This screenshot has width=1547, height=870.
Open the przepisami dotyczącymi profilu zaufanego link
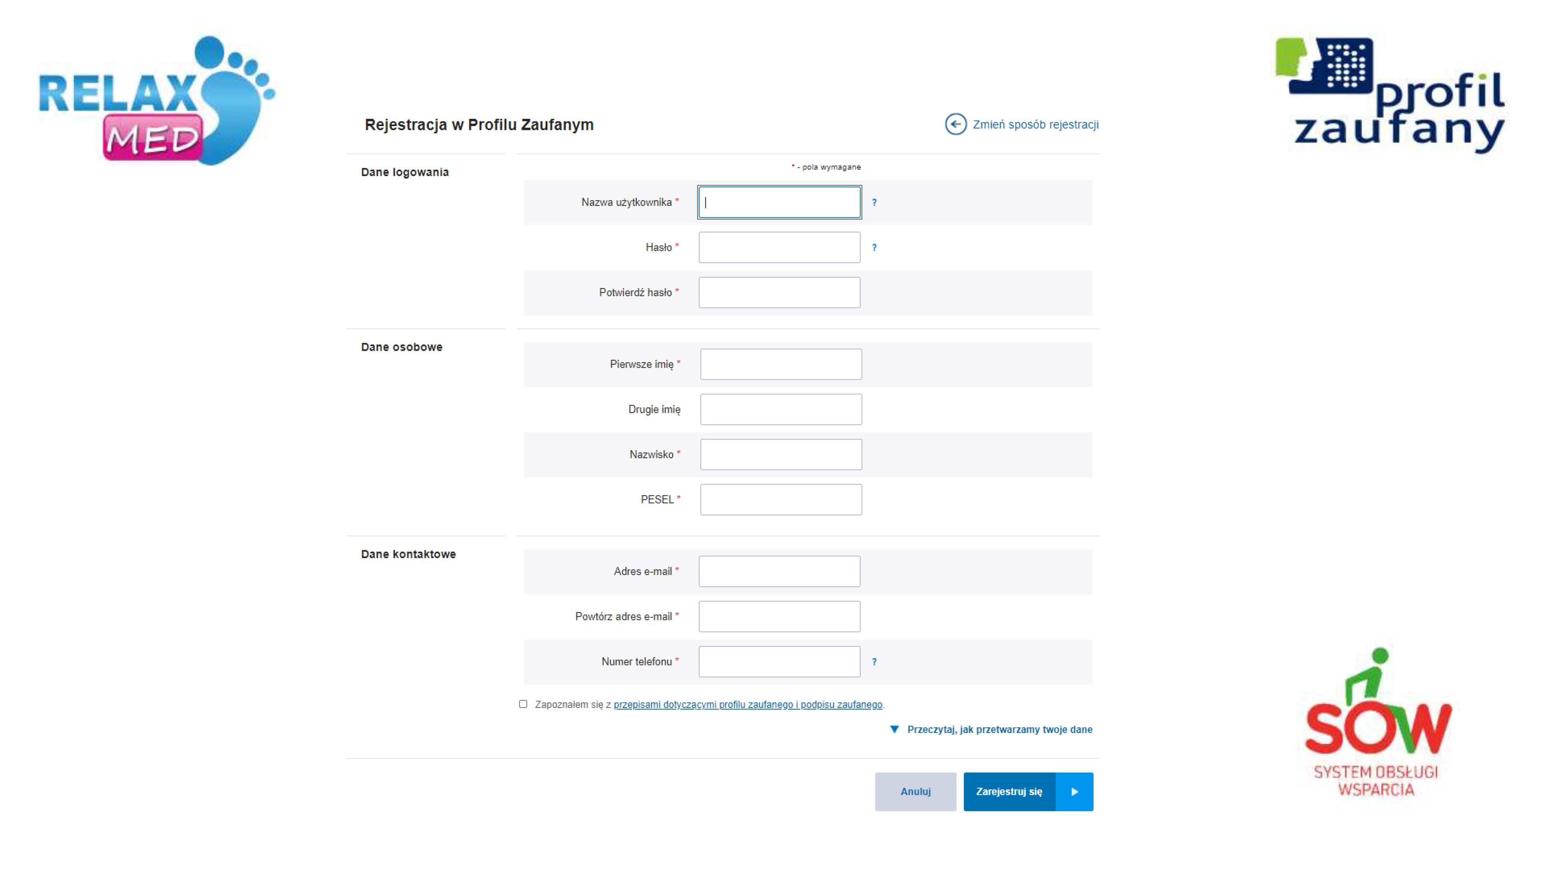pyautogui.click(x=748, y=705)
